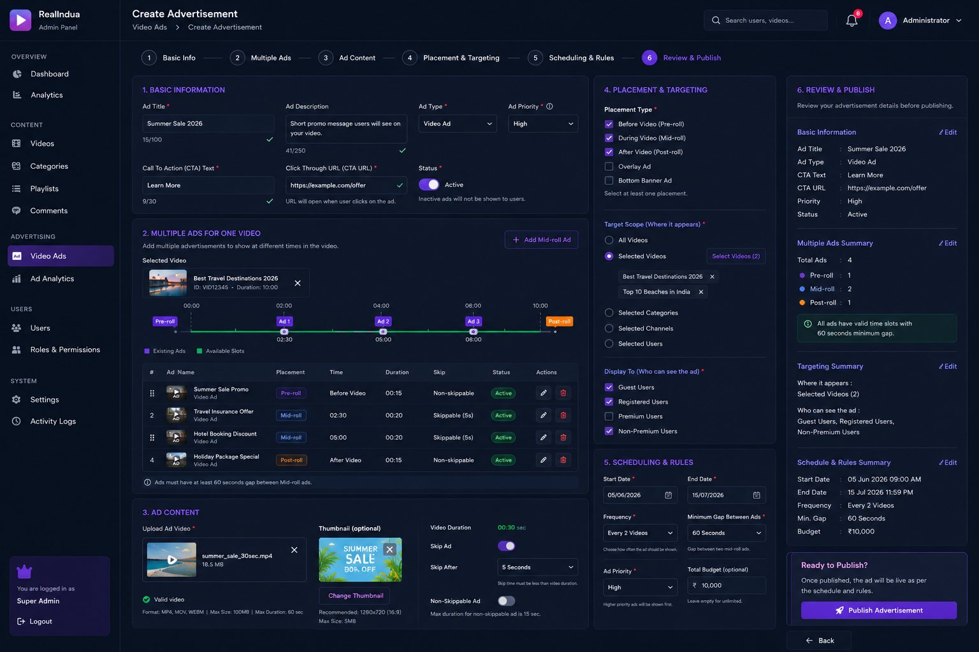Expand the Frequency Every 2 Videos dropdown
This screenshot has height=652, width=979.
click(640, 533)
